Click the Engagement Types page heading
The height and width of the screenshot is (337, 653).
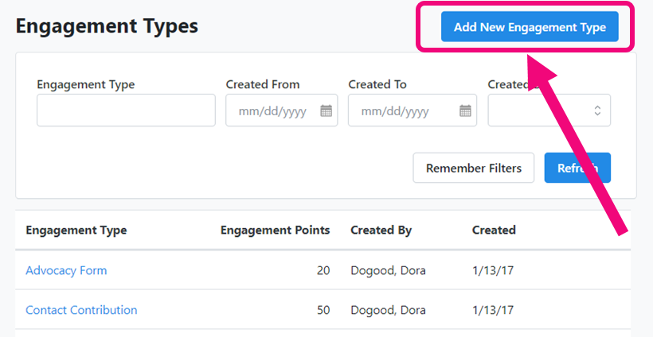point(107,26)
